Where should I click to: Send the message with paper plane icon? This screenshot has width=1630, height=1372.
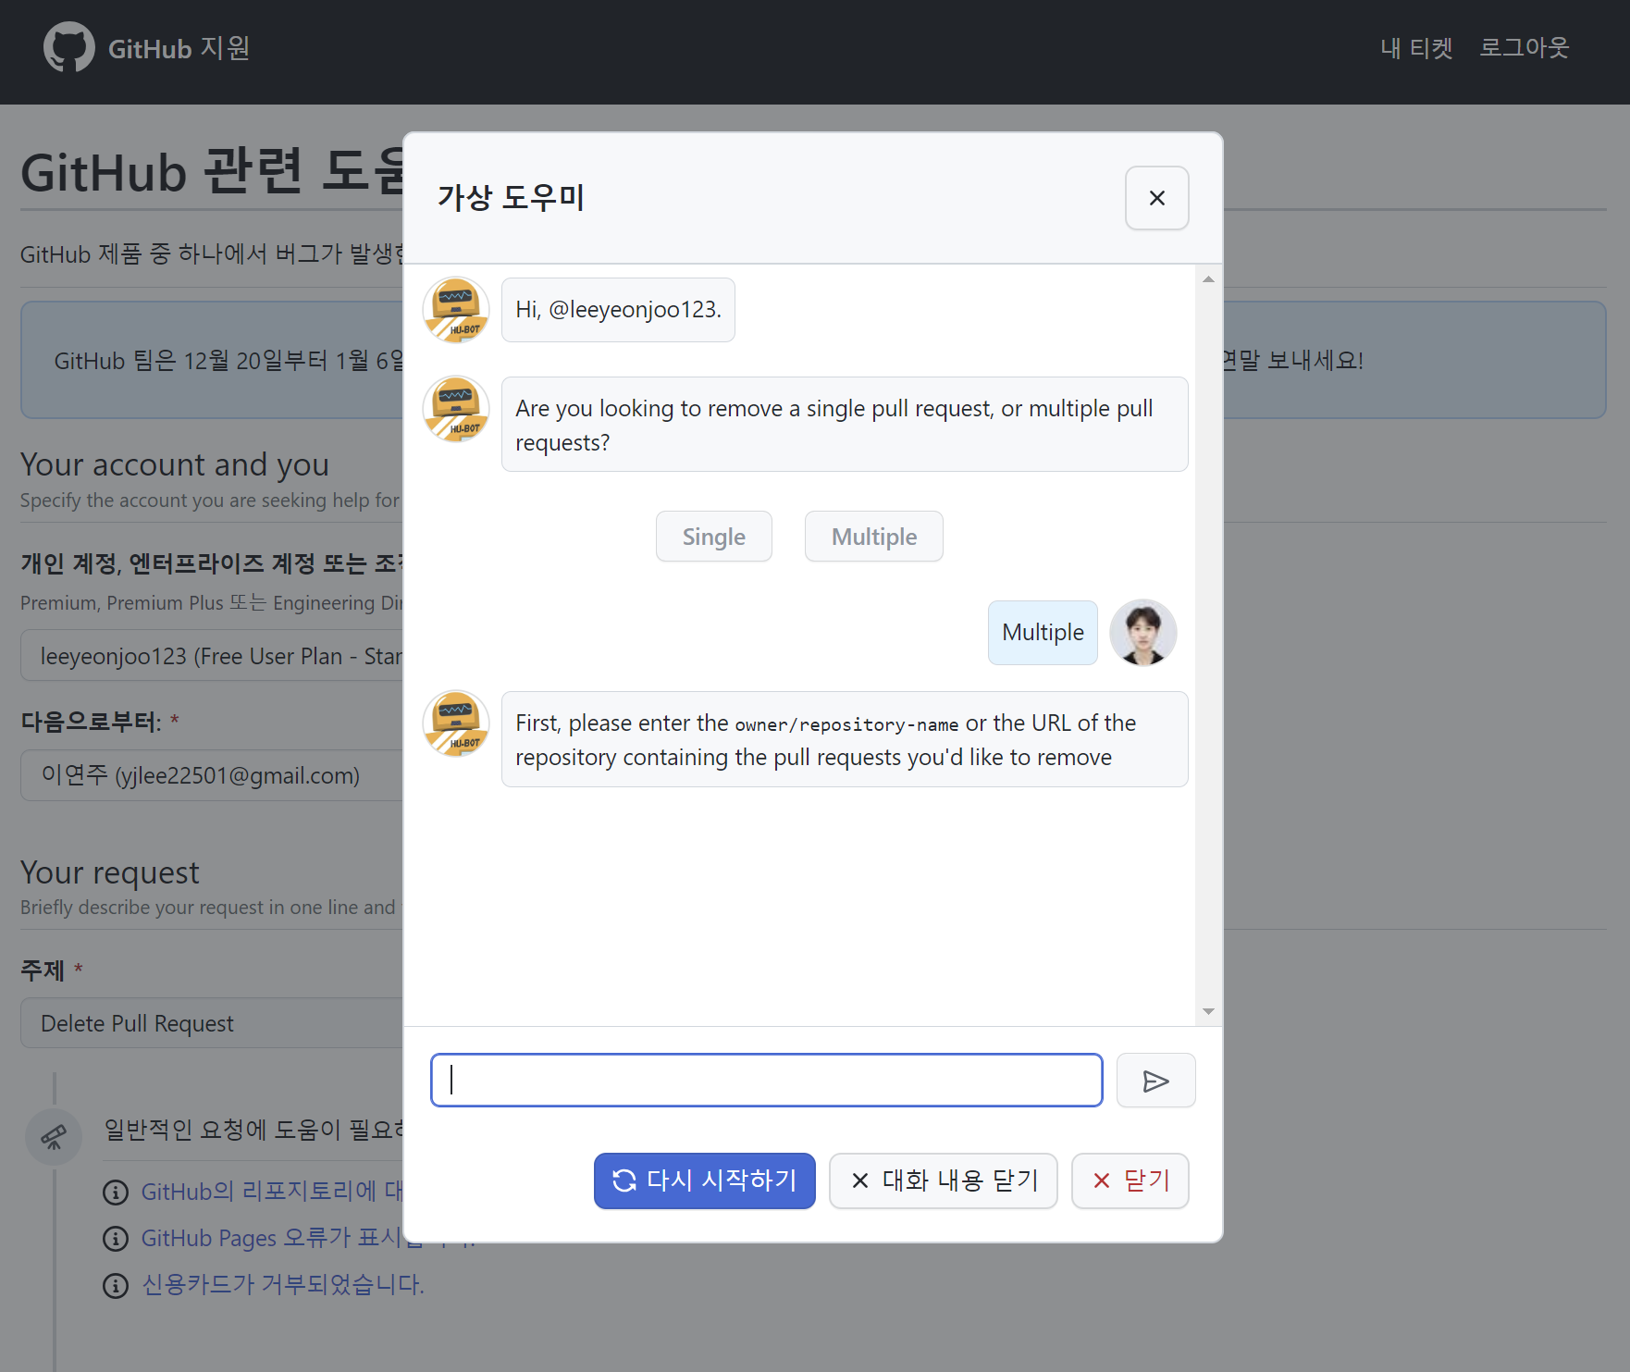click(1155, 1081)
